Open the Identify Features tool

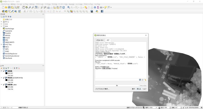tap(69, 8)
